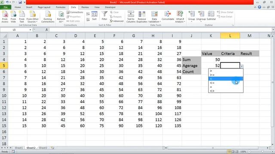The image size is (275, 154).
Task: Open the File tab
Action: [x=6, y=7]
